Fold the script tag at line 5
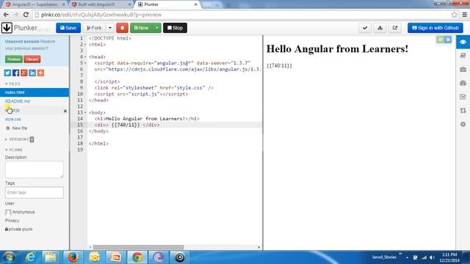The image size is (470, 264). click(x=85, y=63)
